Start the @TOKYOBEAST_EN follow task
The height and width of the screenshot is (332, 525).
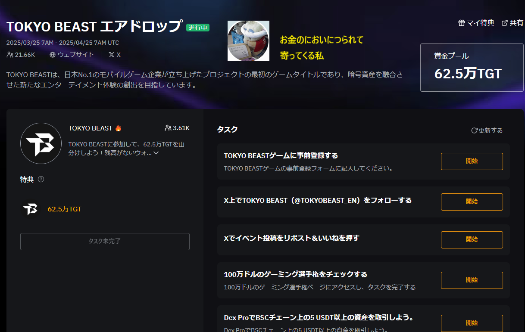point(472,202)
